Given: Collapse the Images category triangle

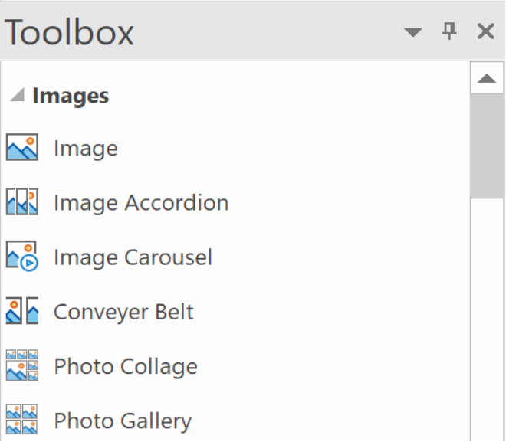Looking at the screenshot, I should (x=18, y=95).
